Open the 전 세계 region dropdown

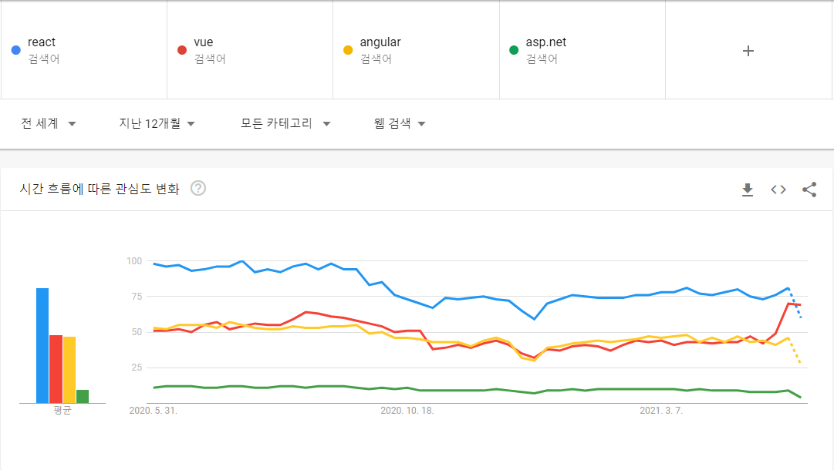(49, 124)
